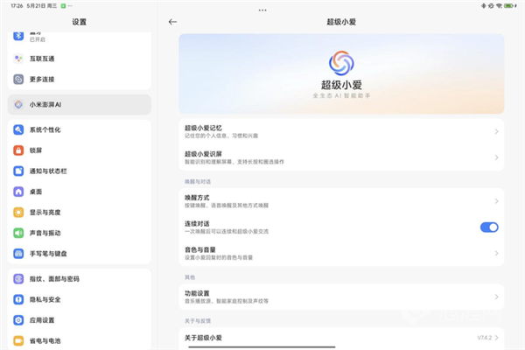
Task: Open 关于超级小爱 version entry
Action: pos(341,337)
